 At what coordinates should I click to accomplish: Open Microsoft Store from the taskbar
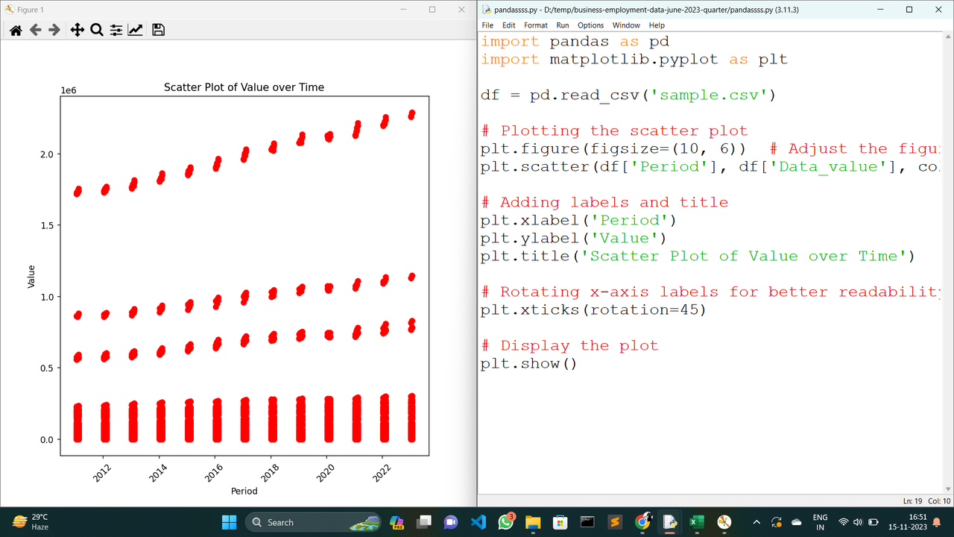(x=560, y=522)
